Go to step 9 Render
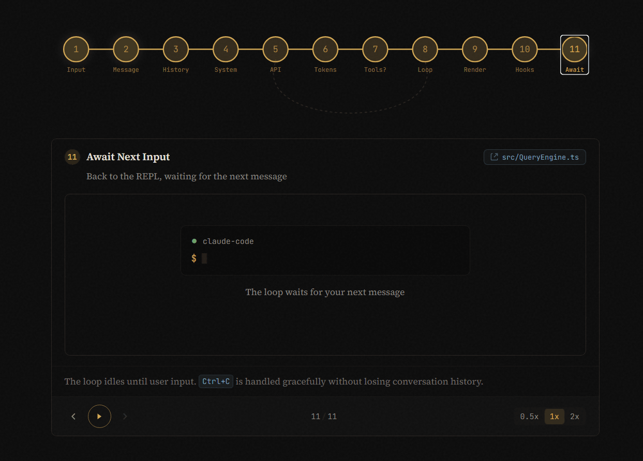 pos(475,50)
